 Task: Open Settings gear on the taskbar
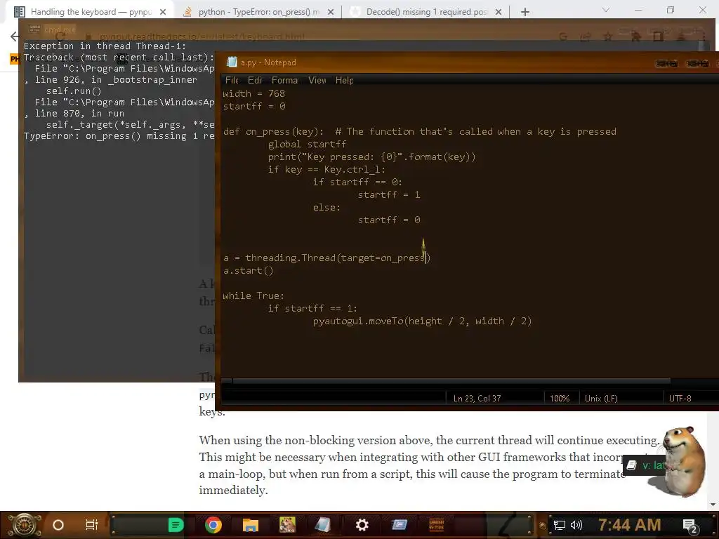[362, 525]
